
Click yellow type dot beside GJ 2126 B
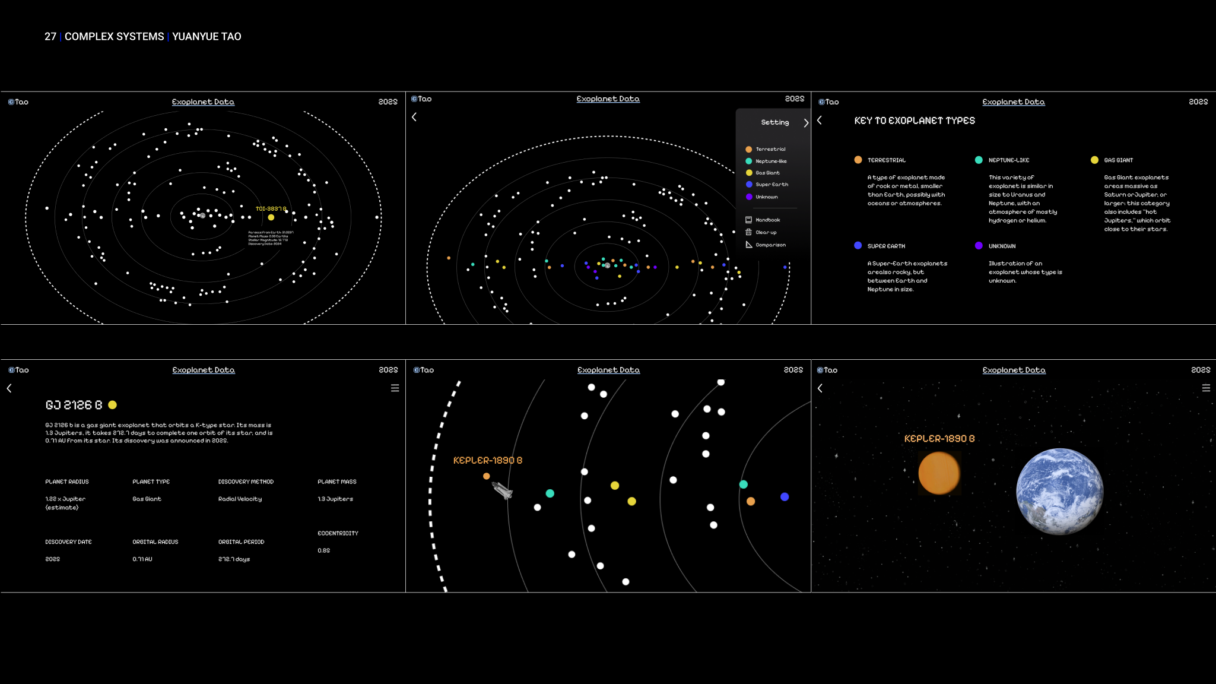[112, 405]
